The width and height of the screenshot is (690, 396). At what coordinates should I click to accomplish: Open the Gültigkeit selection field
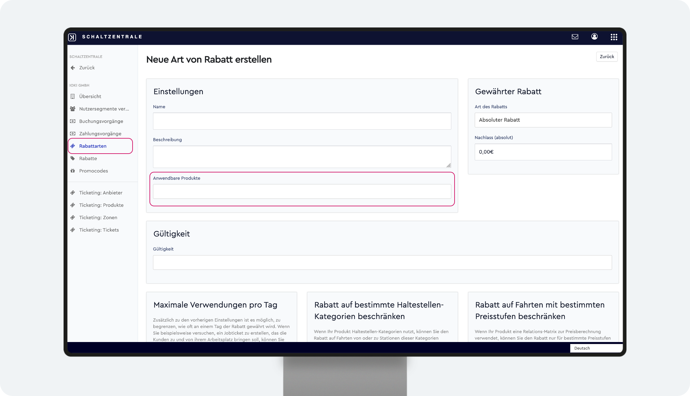[382, 263]
